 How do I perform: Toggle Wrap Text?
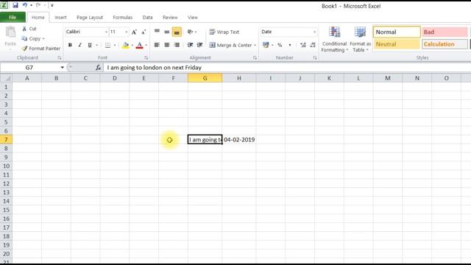coord(224,32)
